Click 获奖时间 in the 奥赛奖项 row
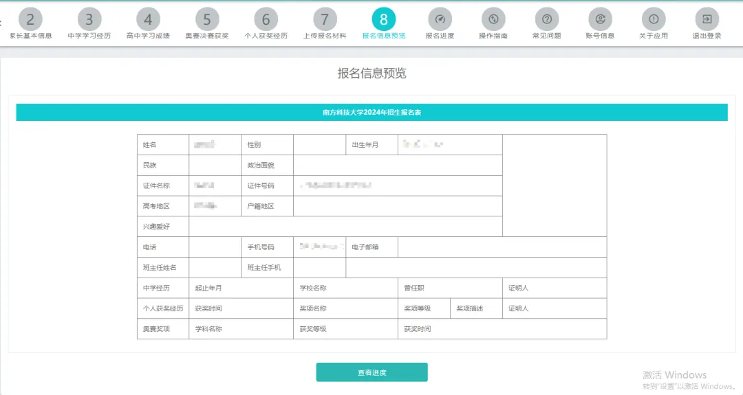743x395 pixels. point(502,329)
